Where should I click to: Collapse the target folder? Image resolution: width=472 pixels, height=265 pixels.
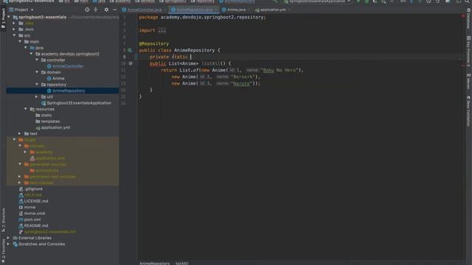pyautogui.click(x=14, y=140)
